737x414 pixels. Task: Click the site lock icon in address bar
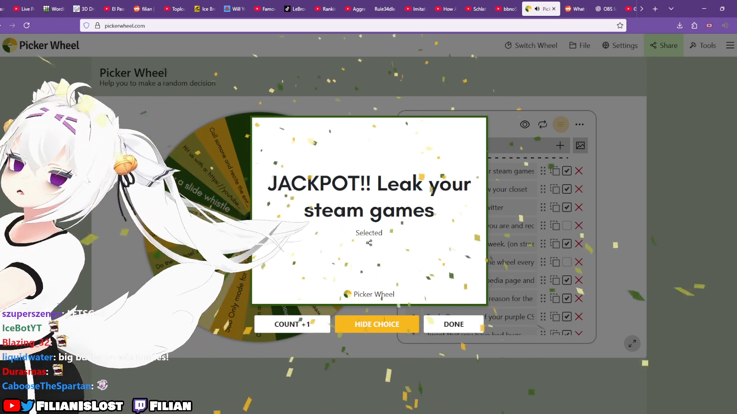tap(98, 26)
